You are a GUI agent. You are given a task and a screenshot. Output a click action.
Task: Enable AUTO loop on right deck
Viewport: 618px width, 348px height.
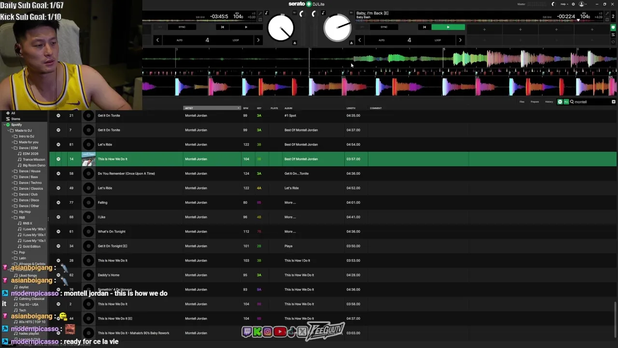pyautogui.click(x=381, y=40)
